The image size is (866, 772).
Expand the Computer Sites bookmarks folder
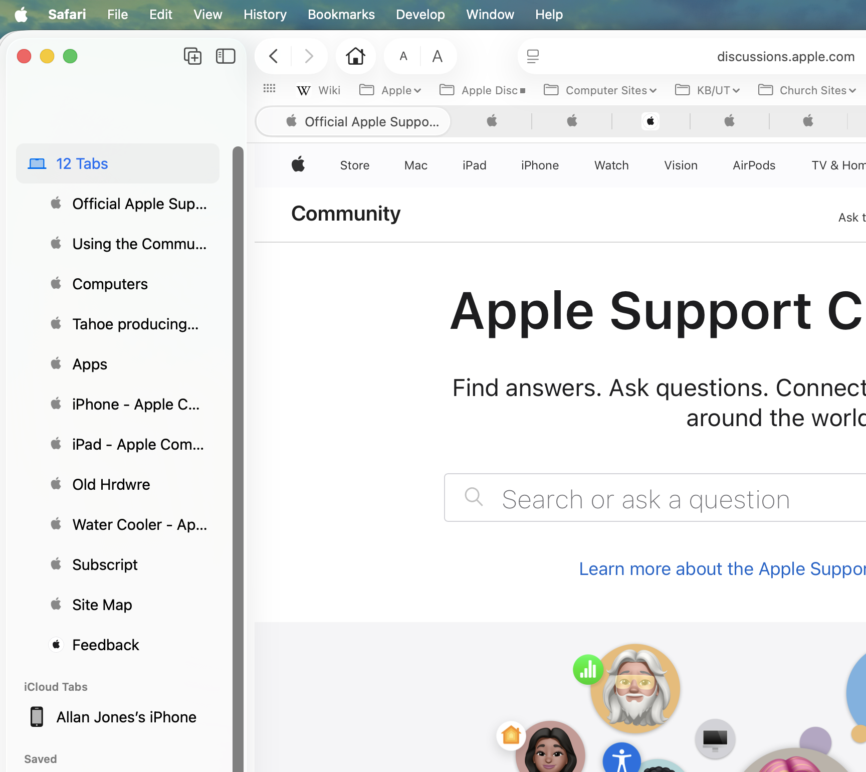[600, 90]
